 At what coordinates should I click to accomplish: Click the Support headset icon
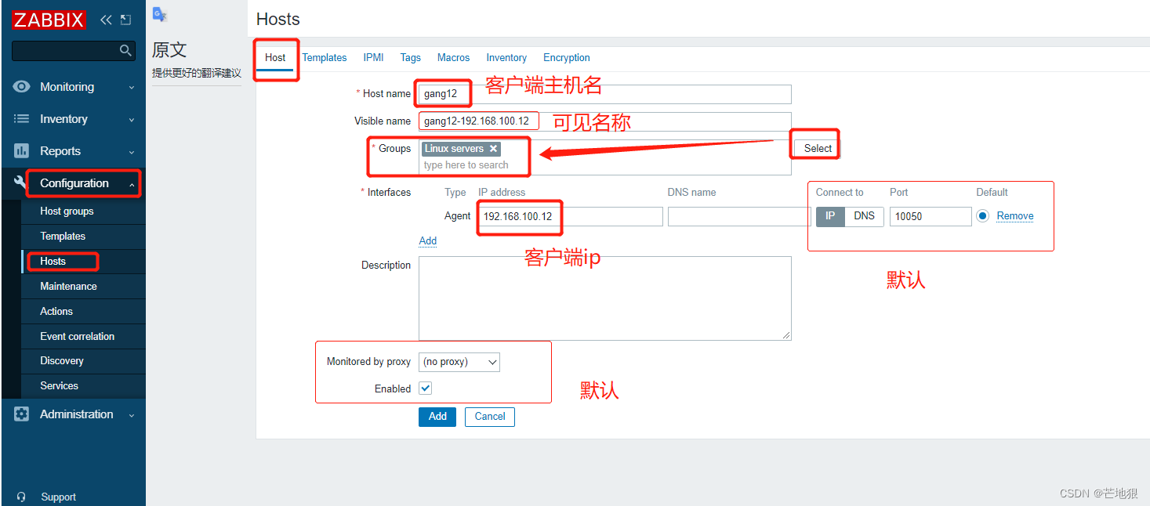pyautogui.click(x=21, y=497)
